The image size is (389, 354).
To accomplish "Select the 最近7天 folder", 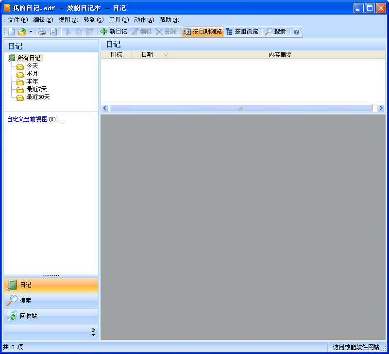I will click(x=36, y=89).
